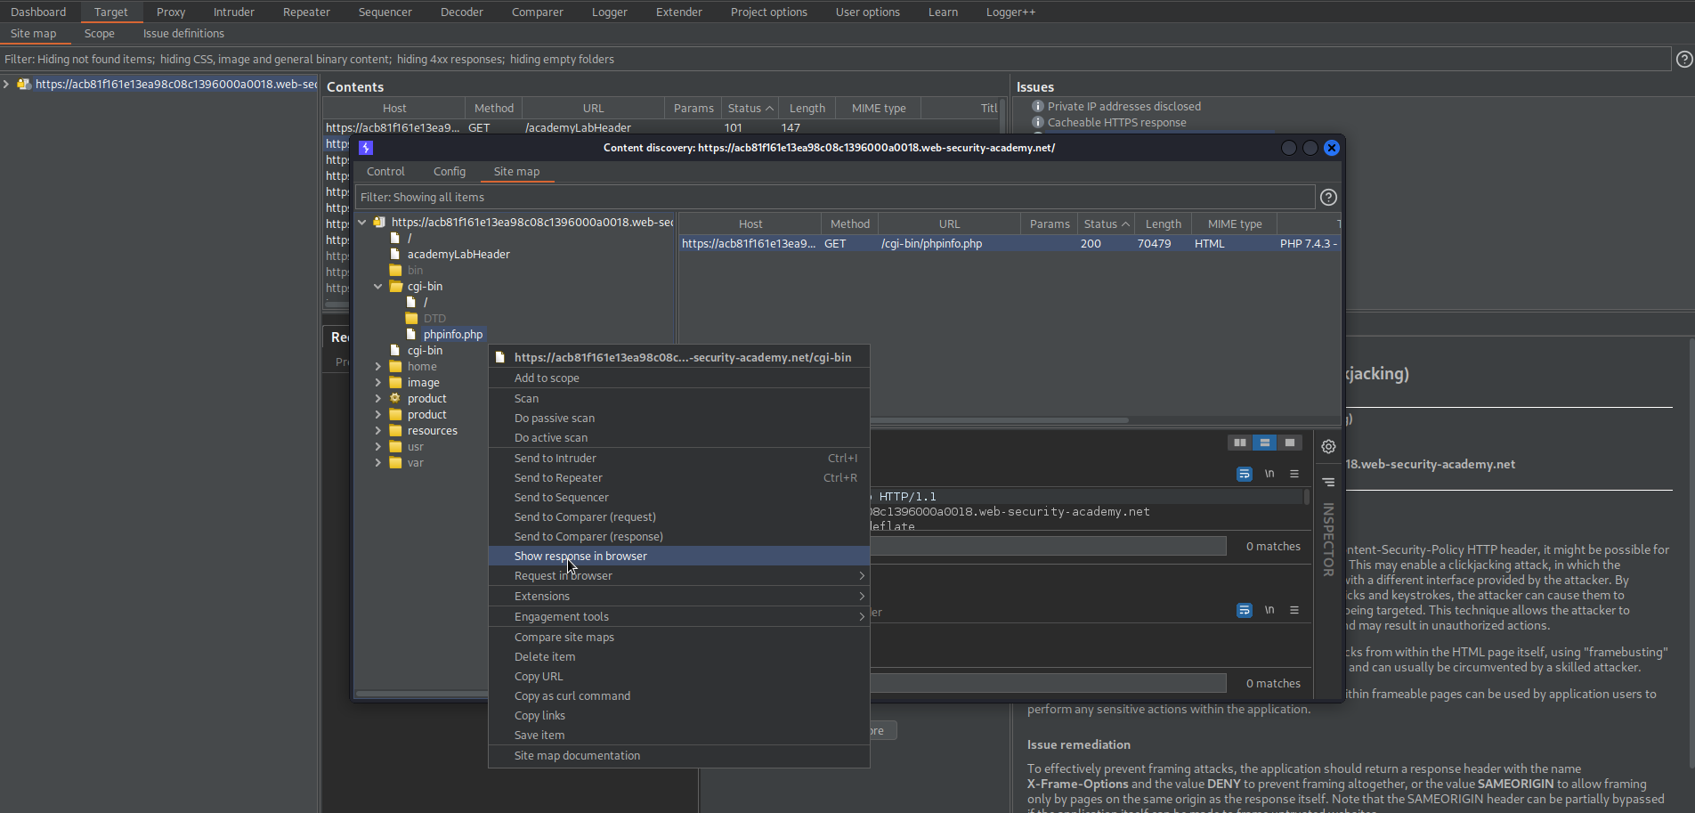Click page icon in context menu header
1695x813 pixels.
click(x=500, y=358)
